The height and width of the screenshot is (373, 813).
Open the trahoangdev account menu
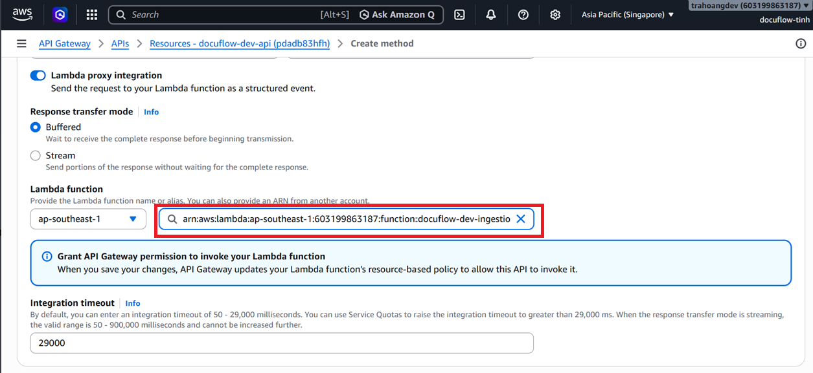click(x=749, y=5)
